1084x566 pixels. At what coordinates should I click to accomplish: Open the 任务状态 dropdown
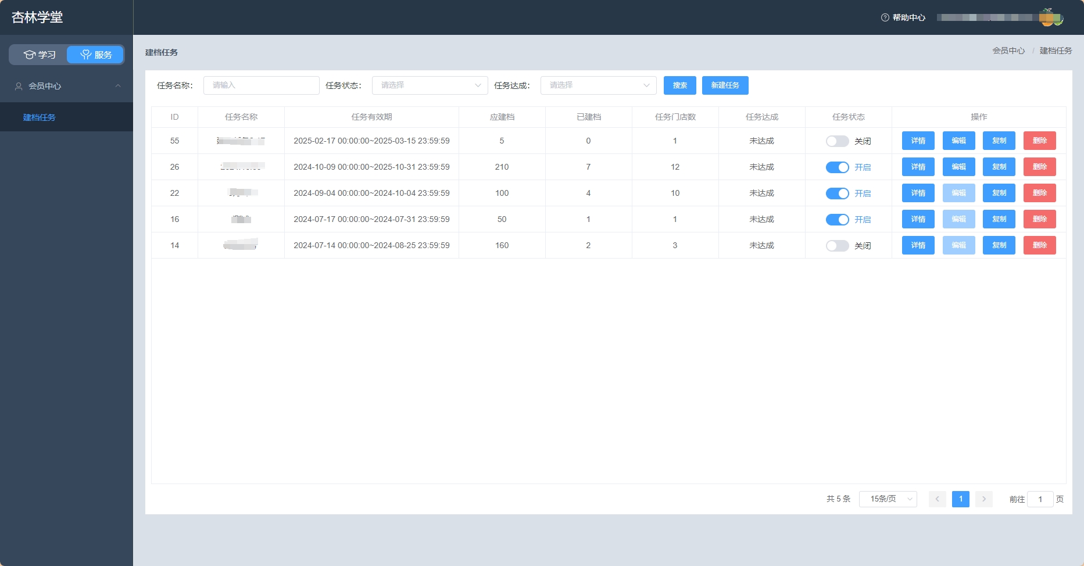tap(430, 85)
